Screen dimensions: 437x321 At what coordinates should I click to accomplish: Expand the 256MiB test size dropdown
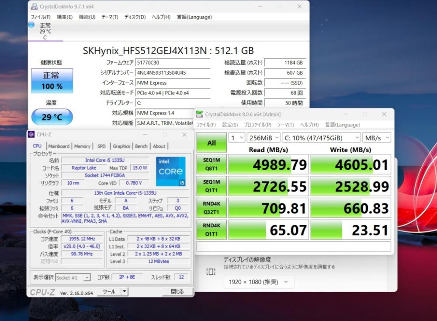263,138
